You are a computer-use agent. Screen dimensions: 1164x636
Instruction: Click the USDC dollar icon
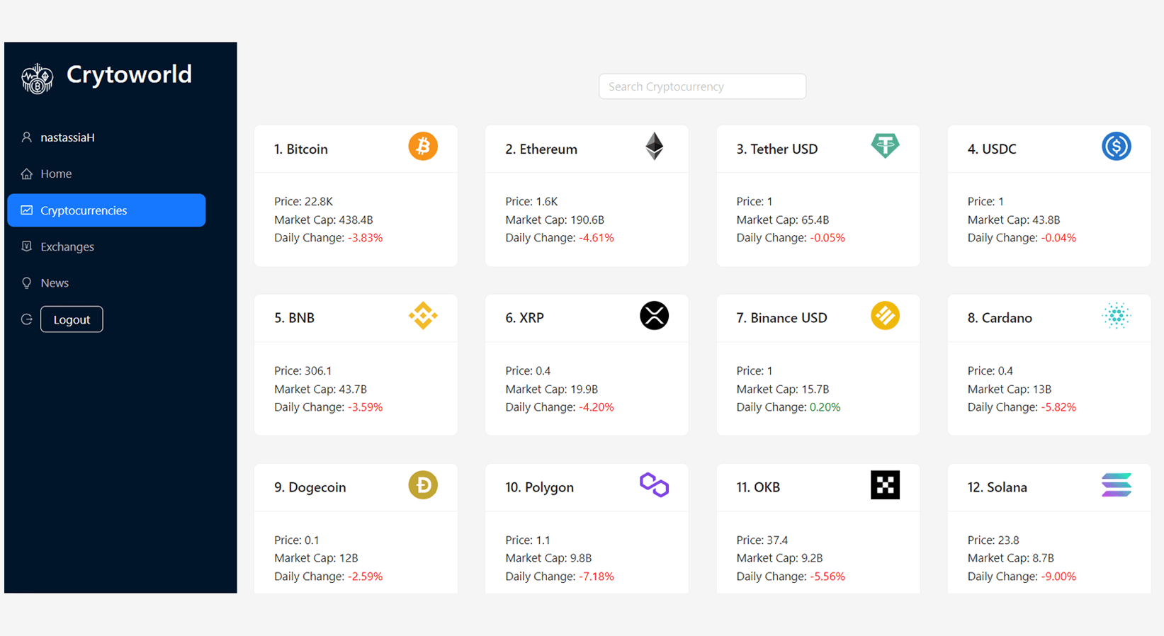(1117, 146)
